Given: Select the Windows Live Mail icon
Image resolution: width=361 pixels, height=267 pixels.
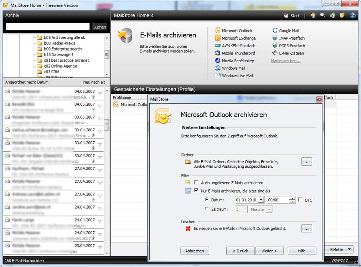Looking at the screenshot, I should [217, 75].
